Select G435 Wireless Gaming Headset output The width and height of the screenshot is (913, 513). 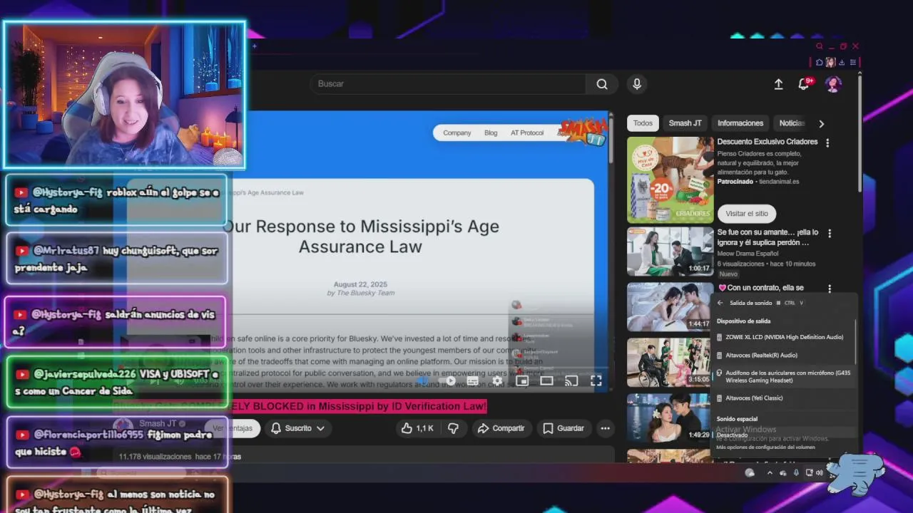[x=783, y=376]
